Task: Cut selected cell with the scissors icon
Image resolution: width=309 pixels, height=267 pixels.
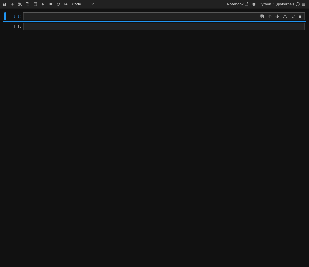Action: coord(20,4)
